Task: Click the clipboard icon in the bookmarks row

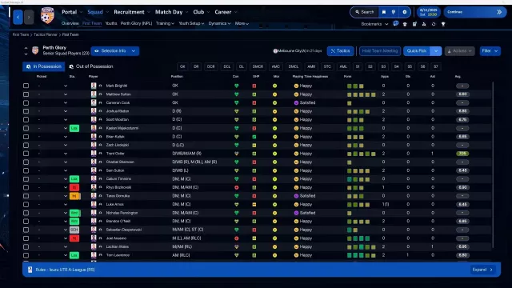Action: 414,24
